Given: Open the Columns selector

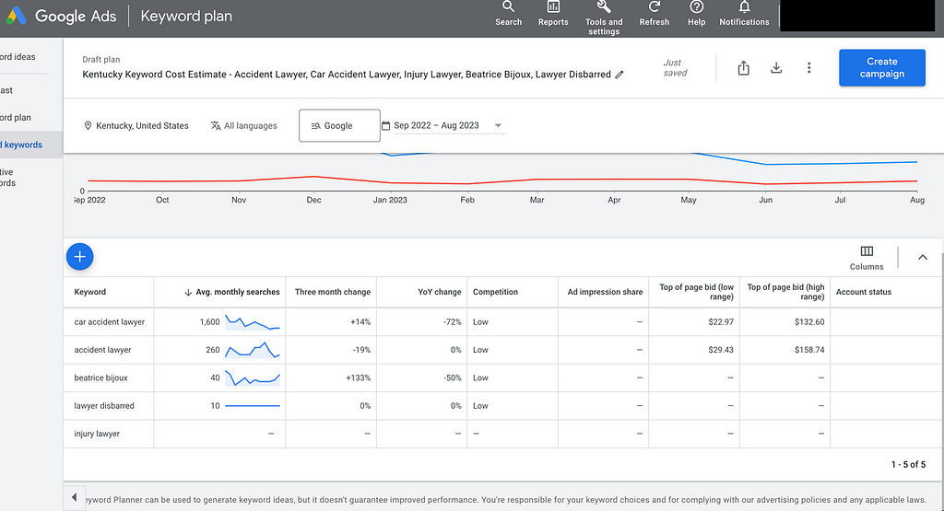Looking at the screenshot, I should [x=867, y=258].
